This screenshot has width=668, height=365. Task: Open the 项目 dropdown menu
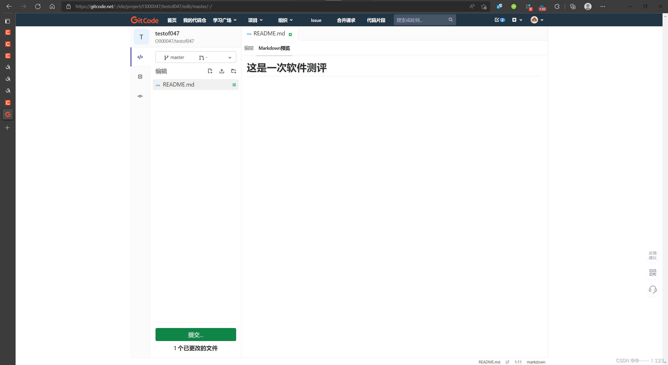tap(255, 20)
